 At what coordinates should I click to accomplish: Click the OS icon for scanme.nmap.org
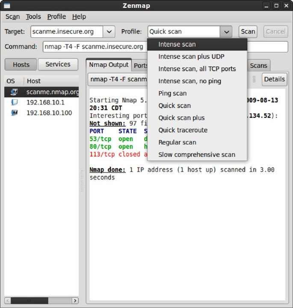(14, 92)
